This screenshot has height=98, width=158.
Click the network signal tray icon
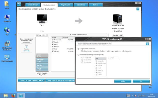point(142,96)
